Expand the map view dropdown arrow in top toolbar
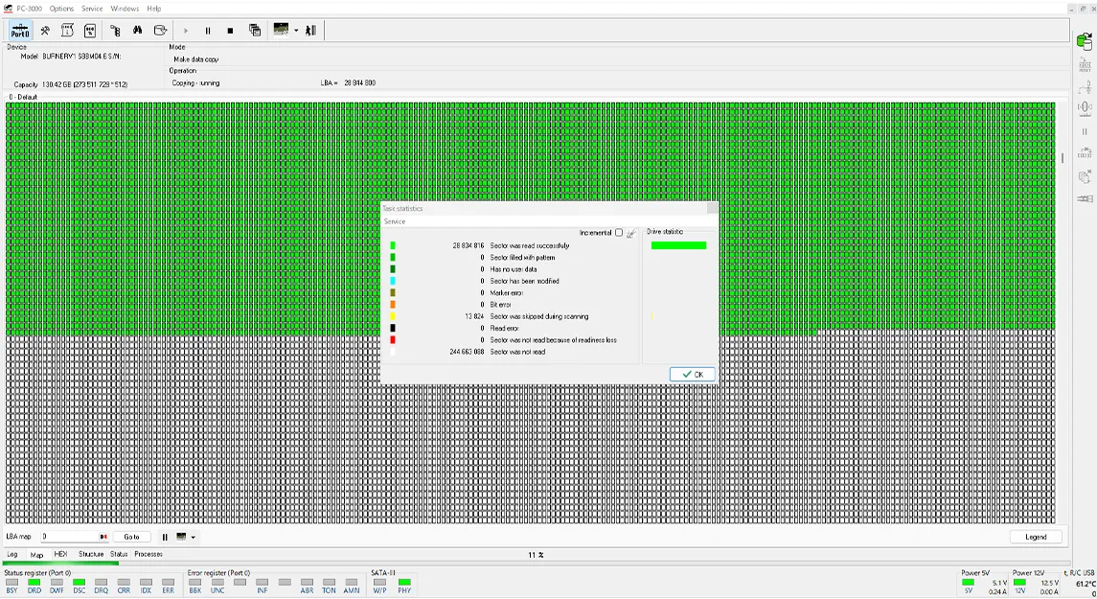The width and height of the screenshot is (1097, 599). [296, 31]
